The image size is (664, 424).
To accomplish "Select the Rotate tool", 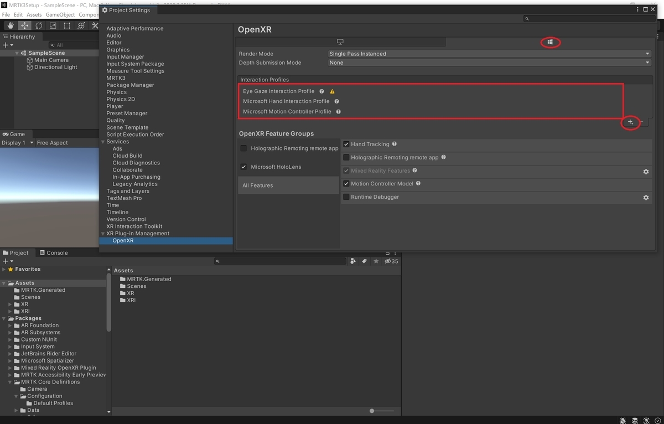I will (x=39, y=25).
